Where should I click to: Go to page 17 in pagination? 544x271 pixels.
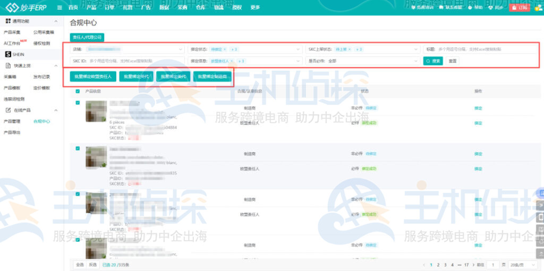point(466,265)
